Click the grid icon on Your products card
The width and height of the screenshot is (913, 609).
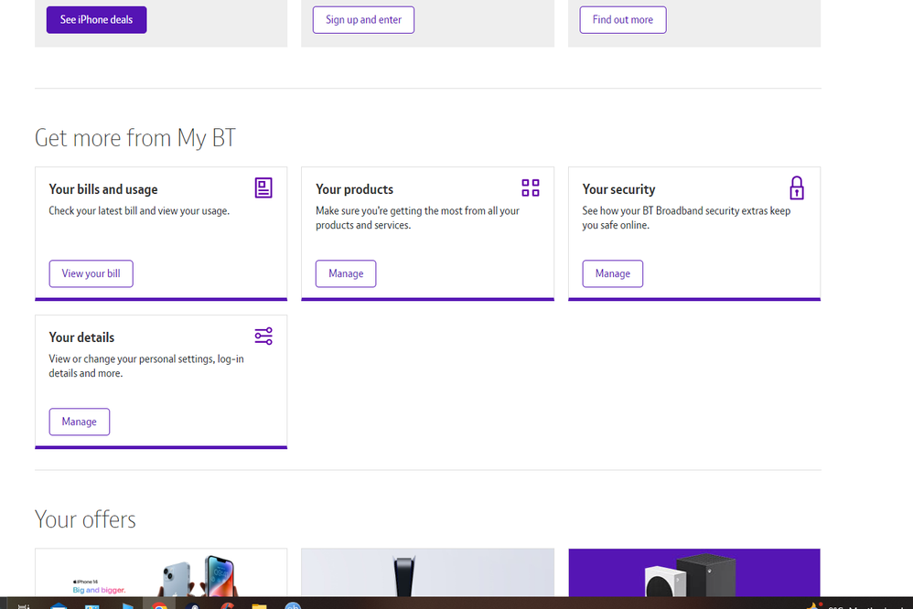(531, 187)
